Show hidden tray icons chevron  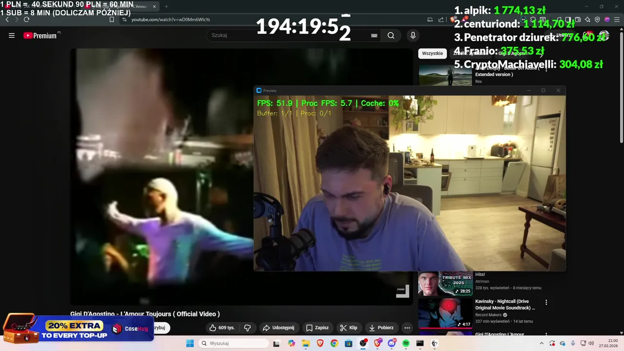pos(541,343)
